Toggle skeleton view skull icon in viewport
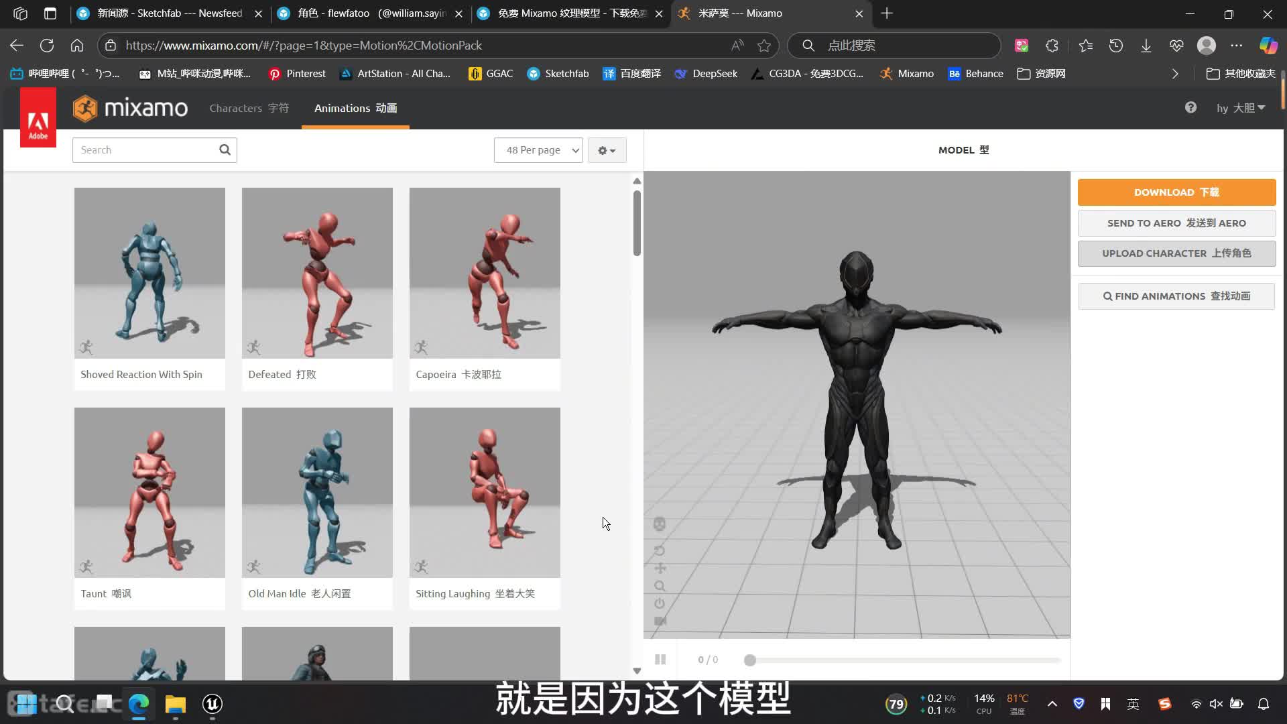This screenshot has width=1287, height=724. click(x=660, y=524)
